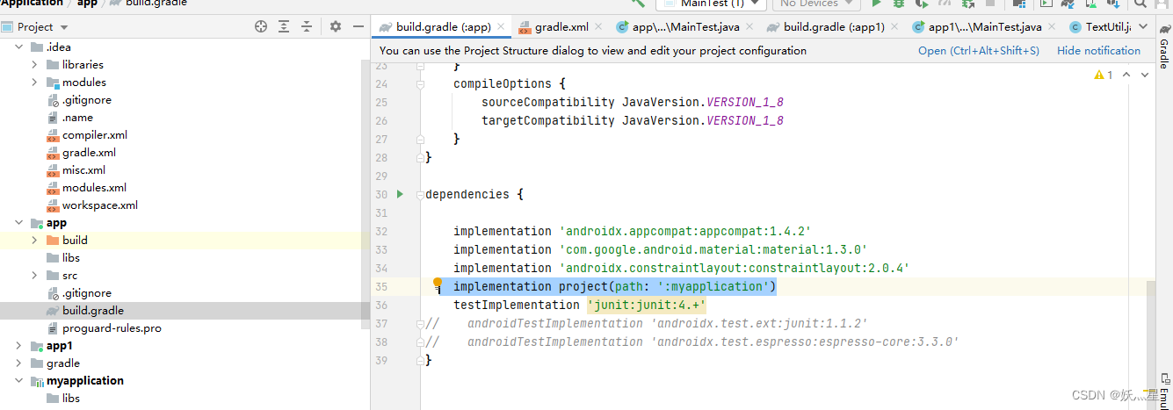Click the targetCompatibility line of code
The width and height of the screenshot is (1173, 410).
633,120
